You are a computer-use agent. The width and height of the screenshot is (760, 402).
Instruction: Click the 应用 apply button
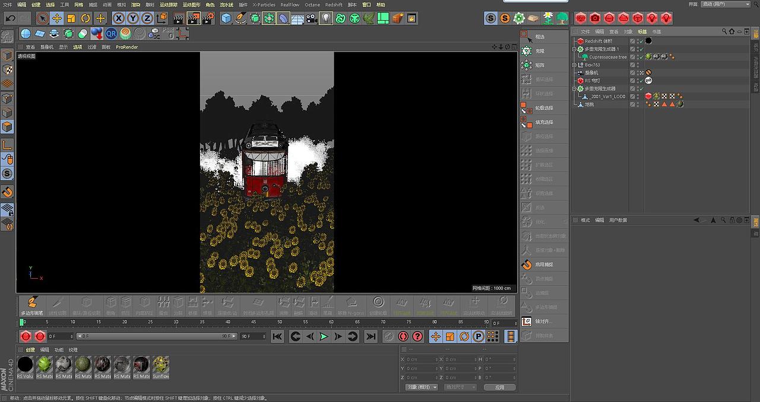[x=500, y=387]
